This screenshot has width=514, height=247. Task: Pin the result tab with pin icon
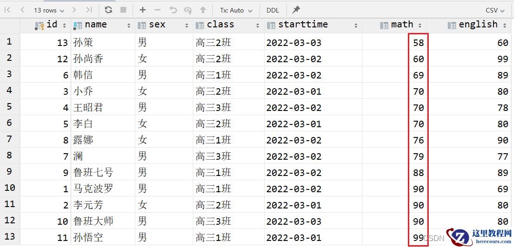(296, 10)
